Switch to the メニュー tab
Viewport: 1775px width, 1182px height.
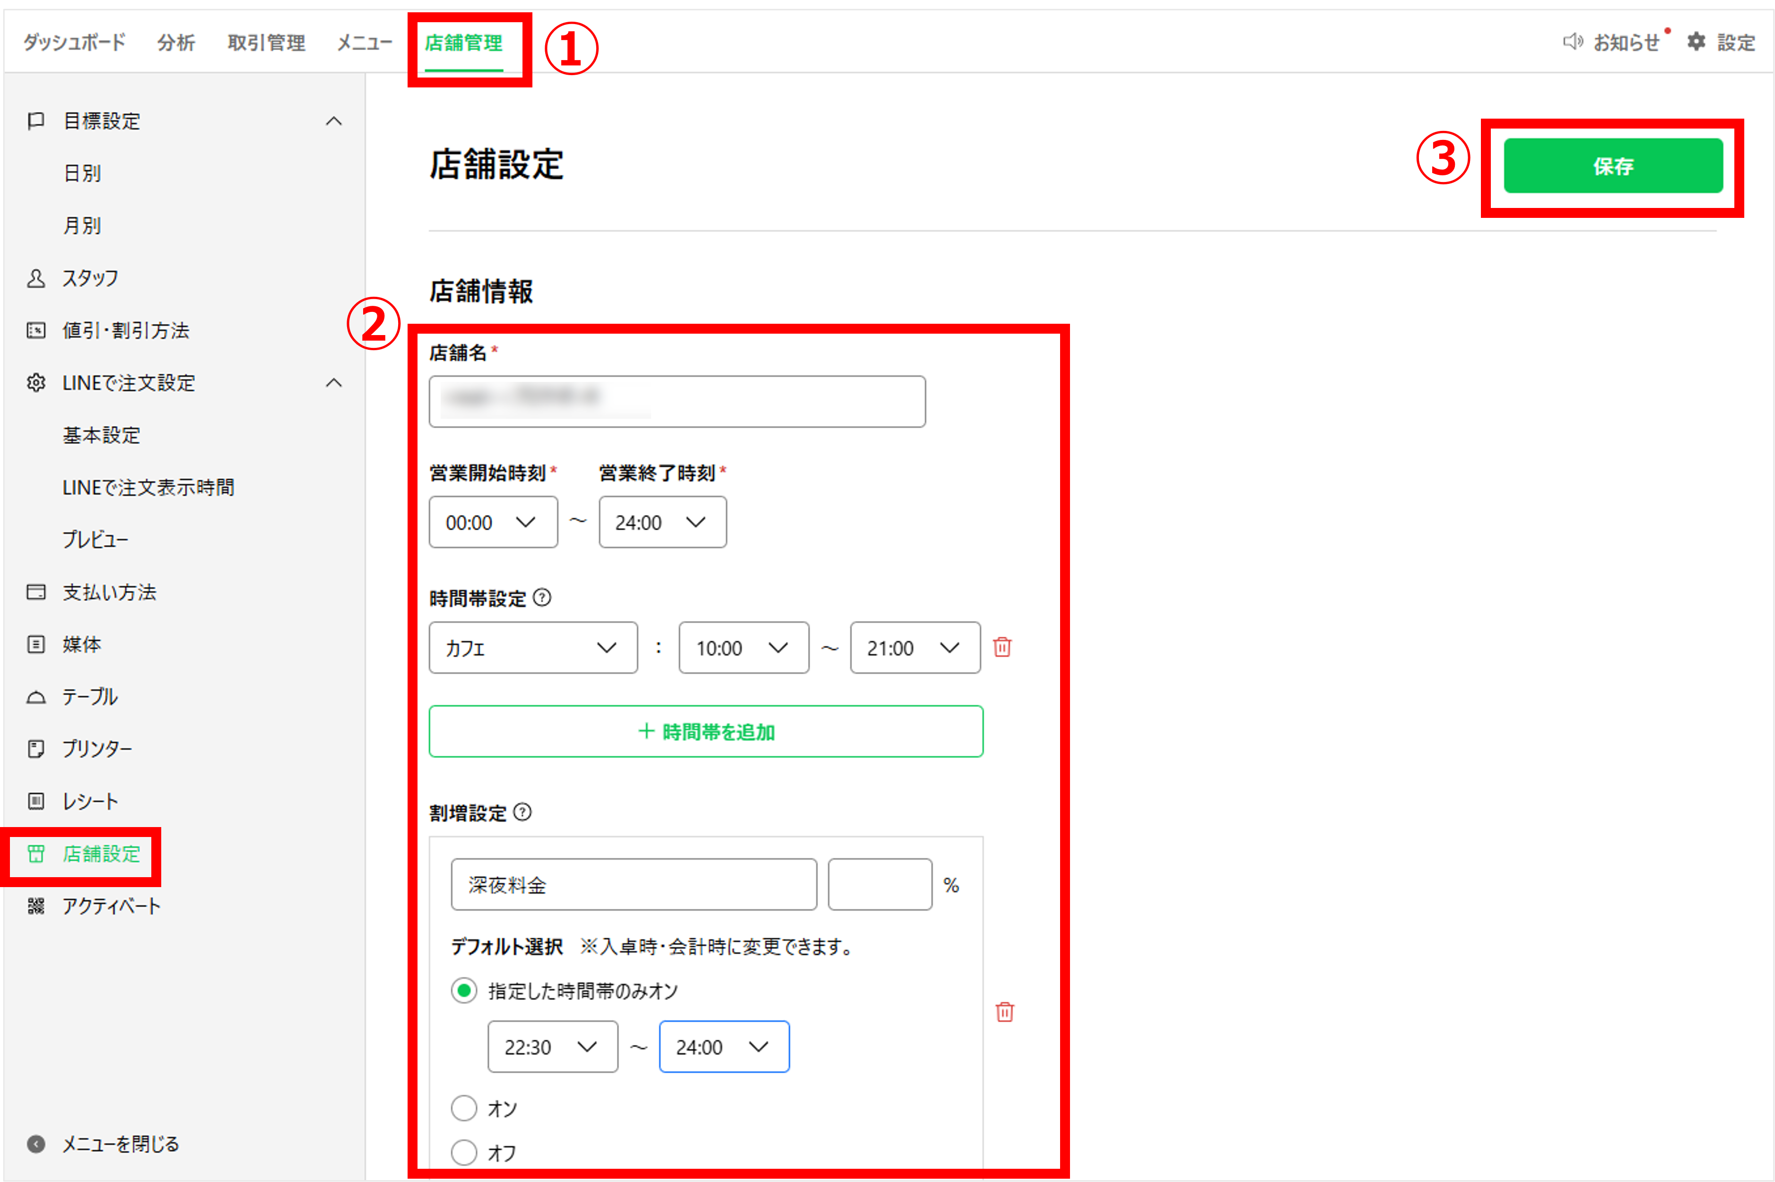click(364, 42)
